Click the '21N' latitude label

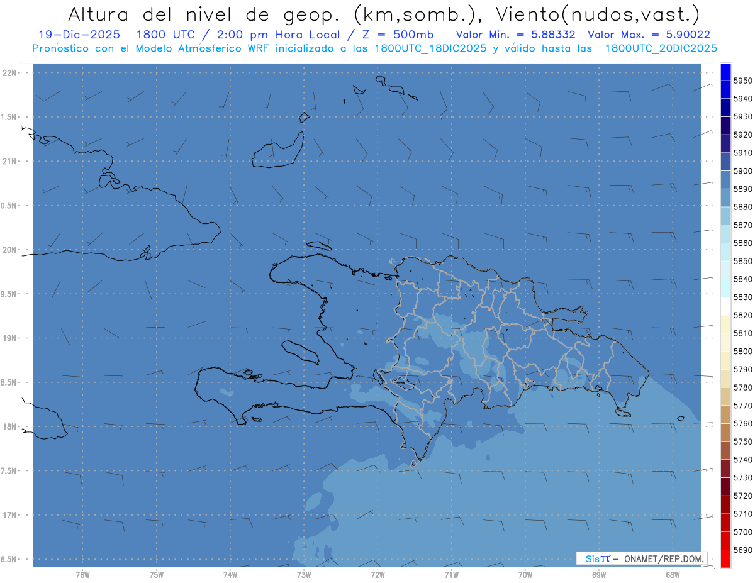pyautogui.click(x=9, y=162)
